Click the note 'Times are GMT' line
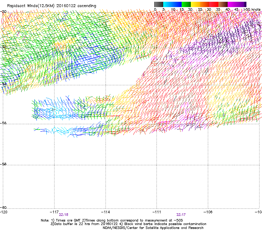The image size is (262, 230). click(112, 220)
